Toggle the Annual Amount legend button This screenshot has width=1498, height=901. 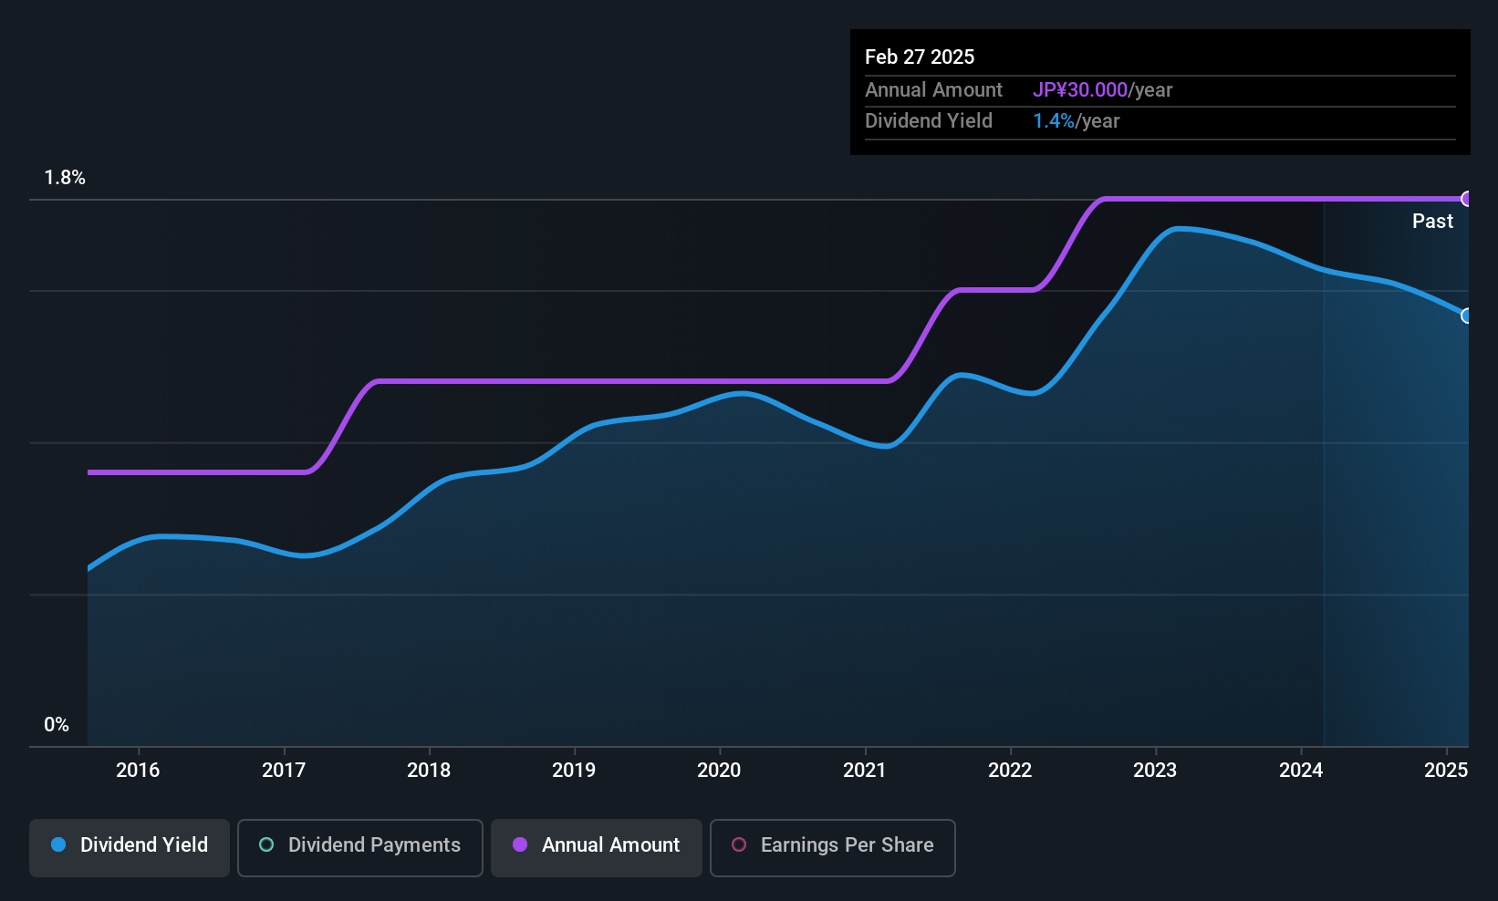[597, 847]
